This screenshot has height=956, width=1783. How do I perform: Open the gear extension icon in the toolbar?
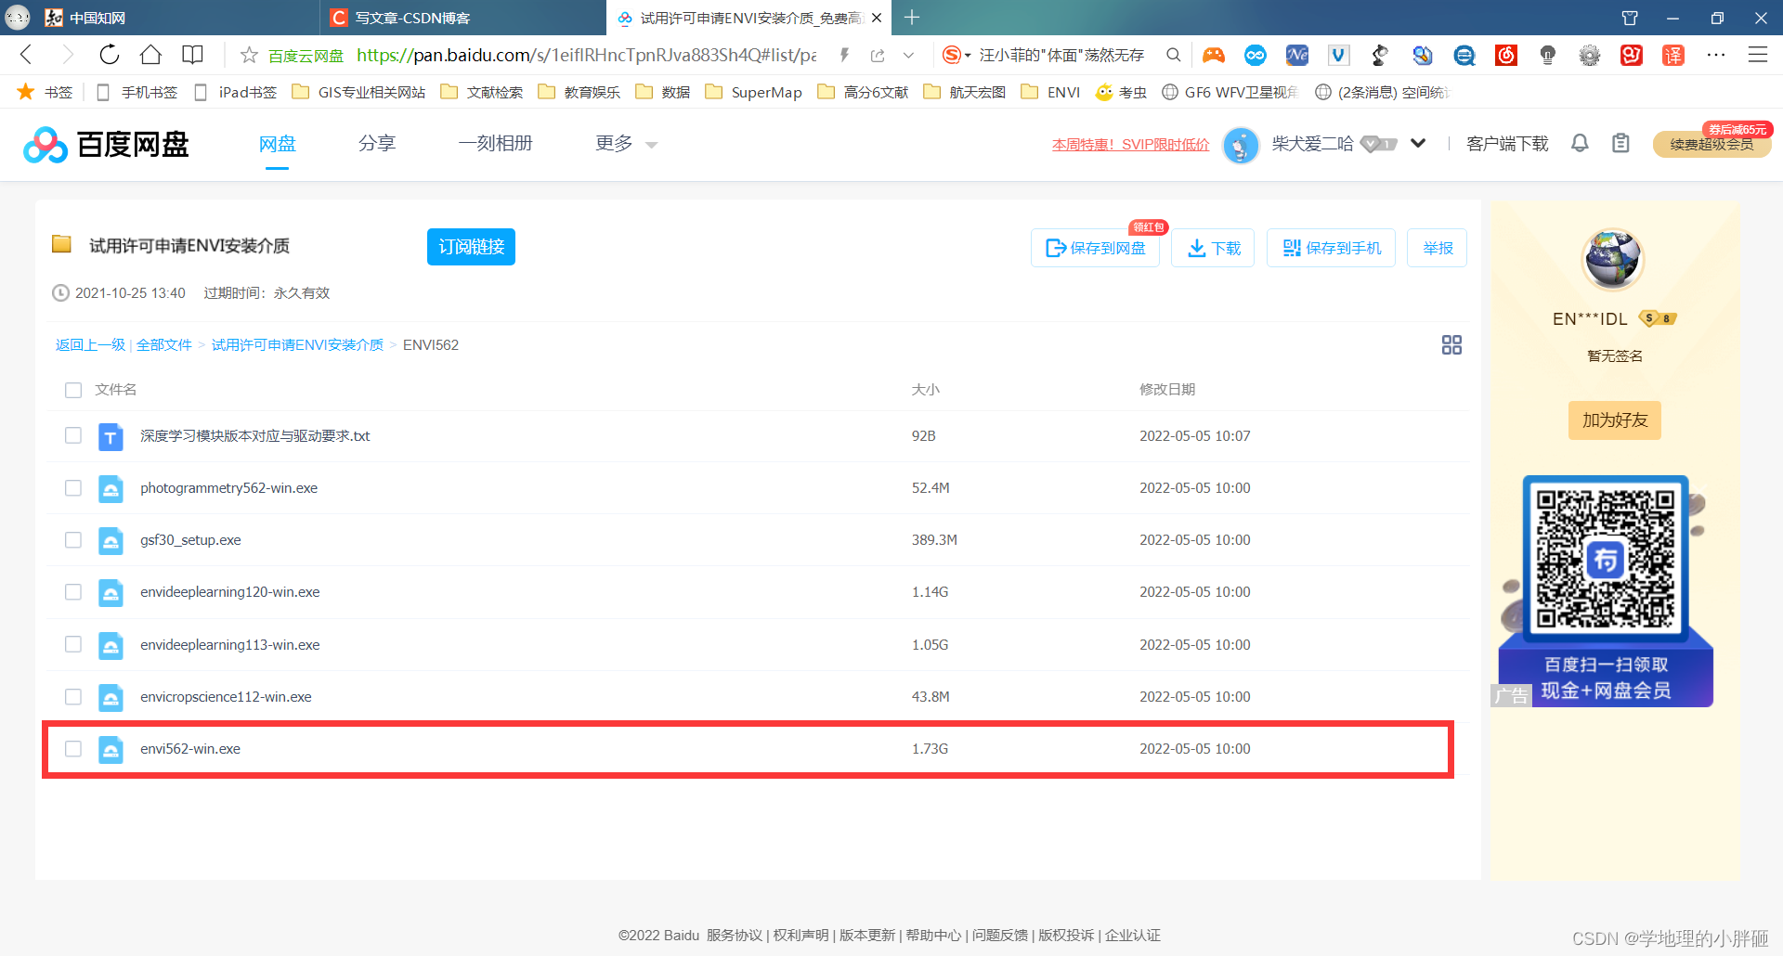click(x=1590, y=55)
